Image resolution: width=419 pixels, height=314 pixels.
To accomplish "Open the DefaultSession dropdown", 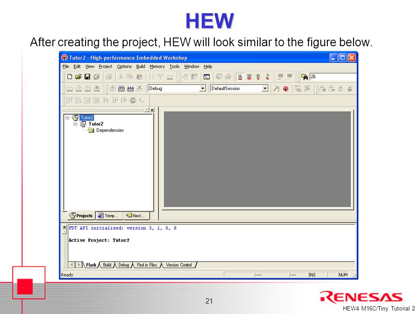I will point(265,89).
